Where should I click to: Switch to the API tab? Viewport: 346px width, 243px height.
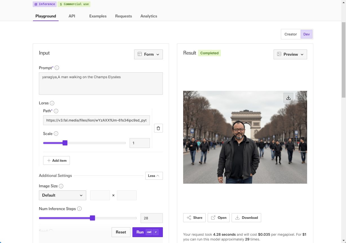[x=72, y=16]
